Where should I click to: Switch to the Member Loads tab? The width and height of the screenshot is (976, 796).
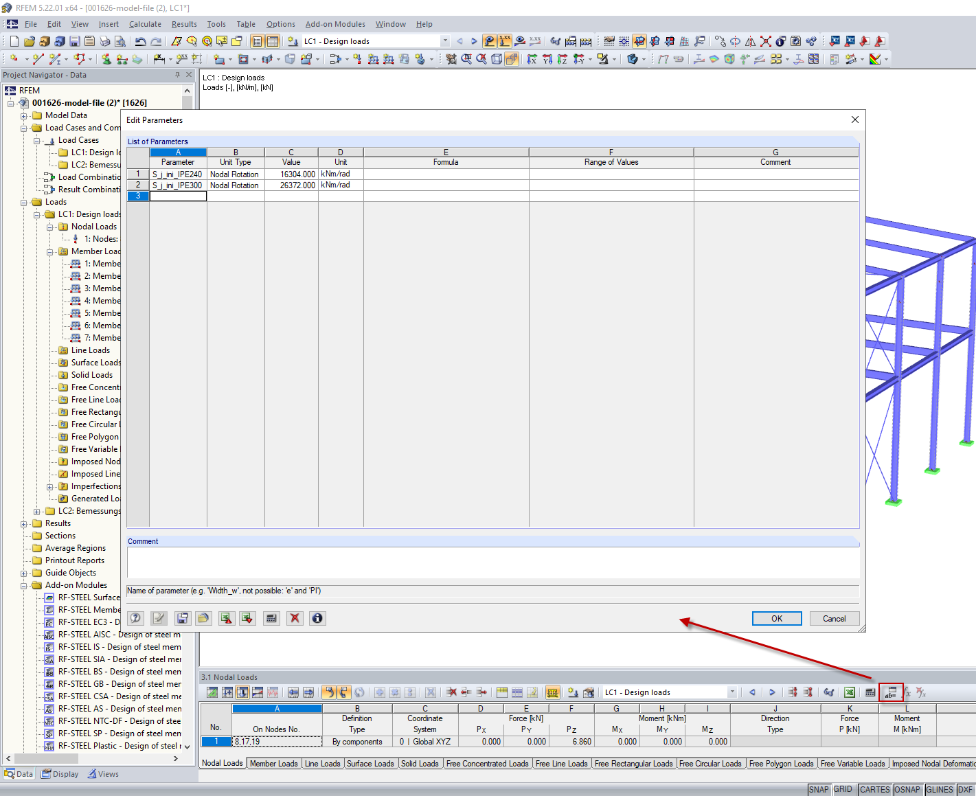[273, 762]
